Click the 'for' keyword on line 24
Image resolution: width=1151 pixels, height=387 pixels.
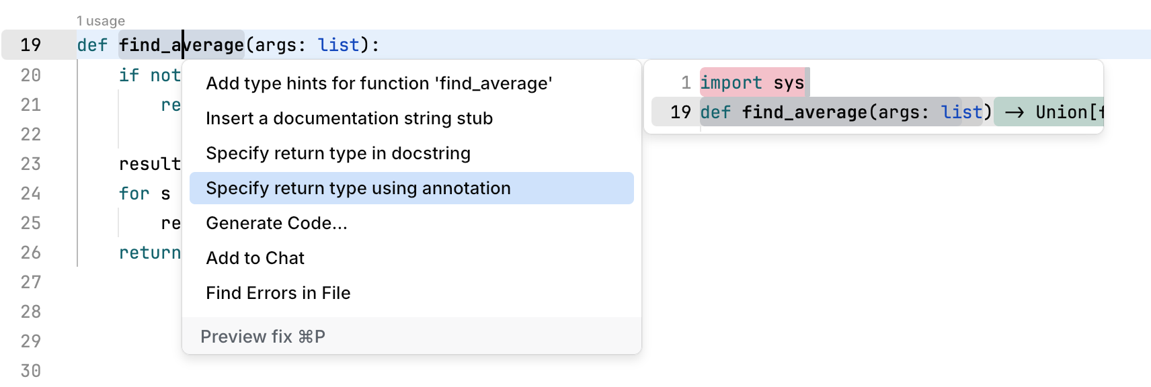pos(133,193)
